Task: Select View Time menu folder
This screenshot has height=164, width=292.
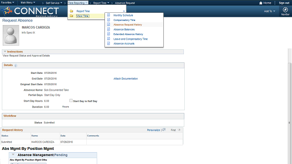Action: [83, 16]
